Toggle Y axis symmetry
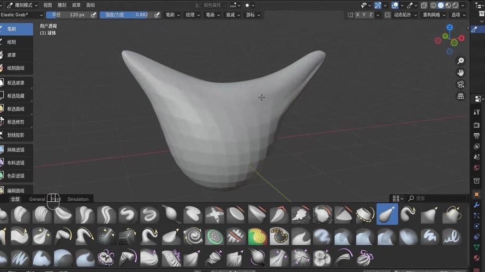This screenshot has height=272, width=485. 364,15
